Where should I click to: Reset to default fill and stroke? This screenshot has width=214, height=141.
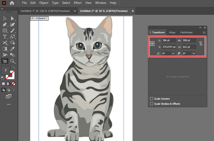click(2, 78)
